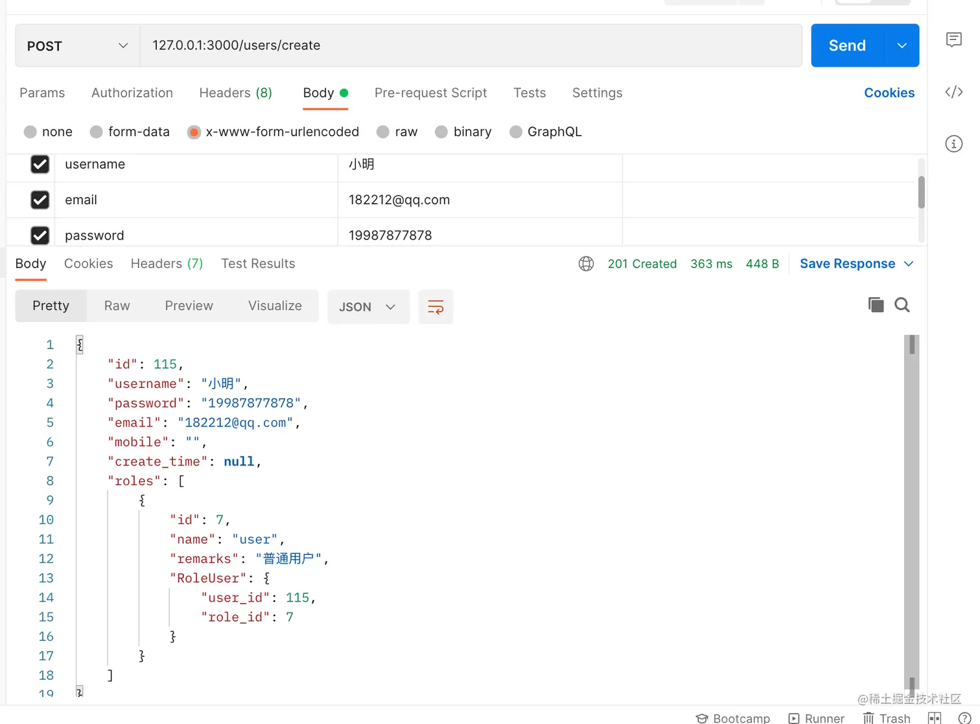Open the Test Results tab
Screen dimensions: 980x724
tap(258, 264)
